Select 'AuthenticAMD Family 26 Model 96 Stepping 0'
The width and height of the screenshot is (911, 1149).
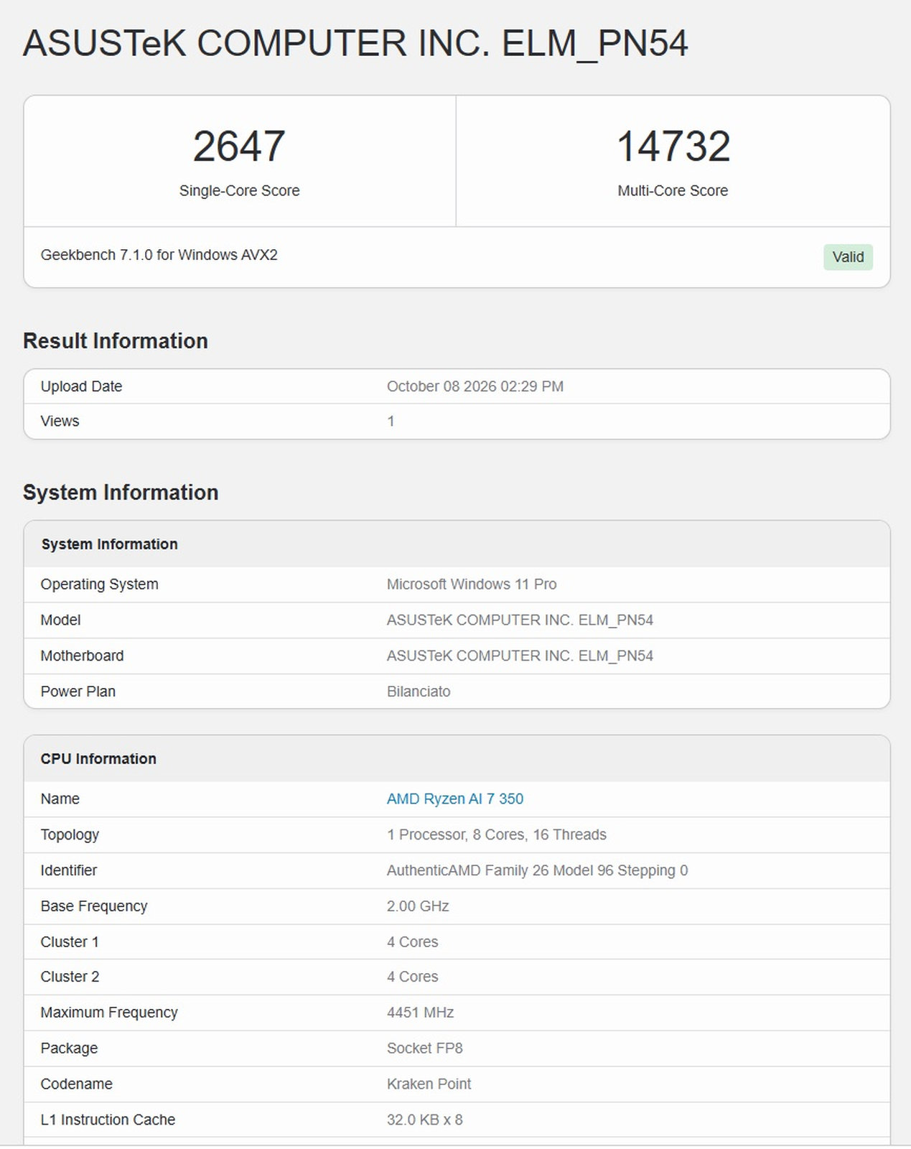coord(537,870)
